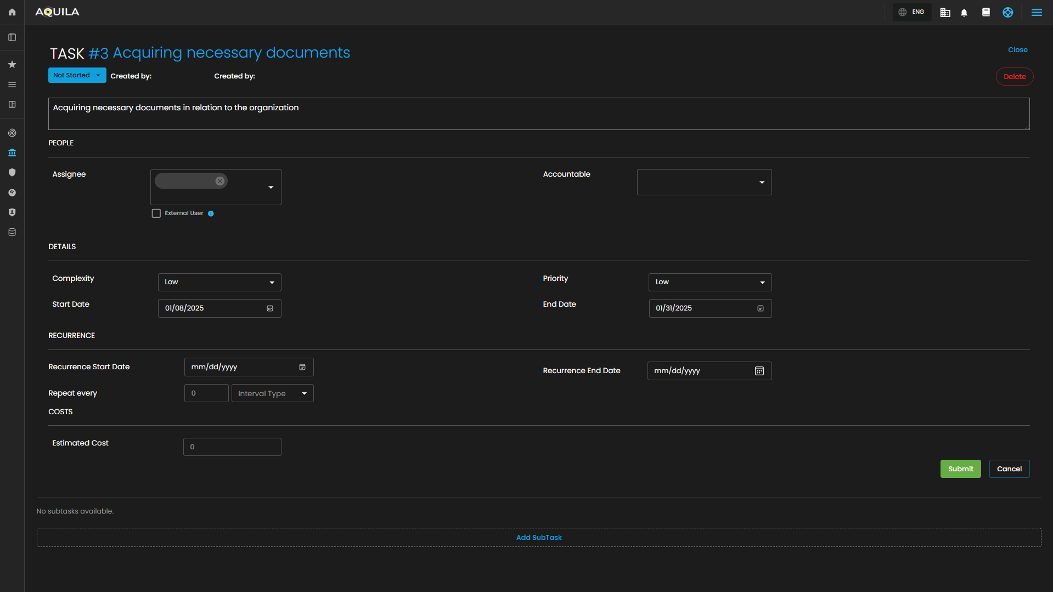Expand the Interval Type dropdown

[x=272, y=393]
